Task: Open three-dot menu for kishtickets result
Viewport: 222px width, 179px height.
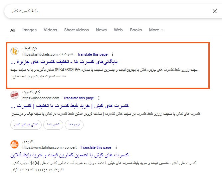Action: coord(112,54)
